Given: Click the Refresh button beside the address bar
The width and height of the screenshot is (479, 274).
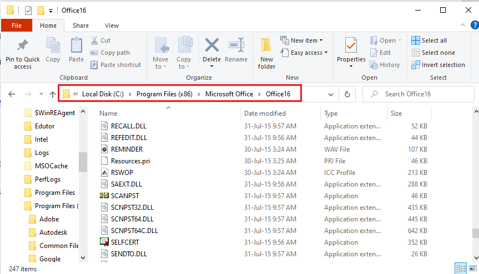Looking at the screenshot, I should pos(347,94).
